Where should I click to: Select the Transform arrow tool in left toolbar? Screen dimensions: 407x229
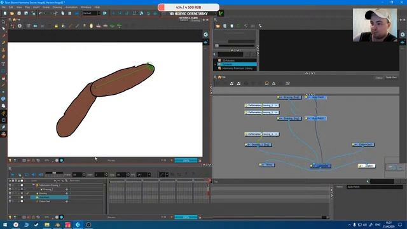[x=3, y=28]
